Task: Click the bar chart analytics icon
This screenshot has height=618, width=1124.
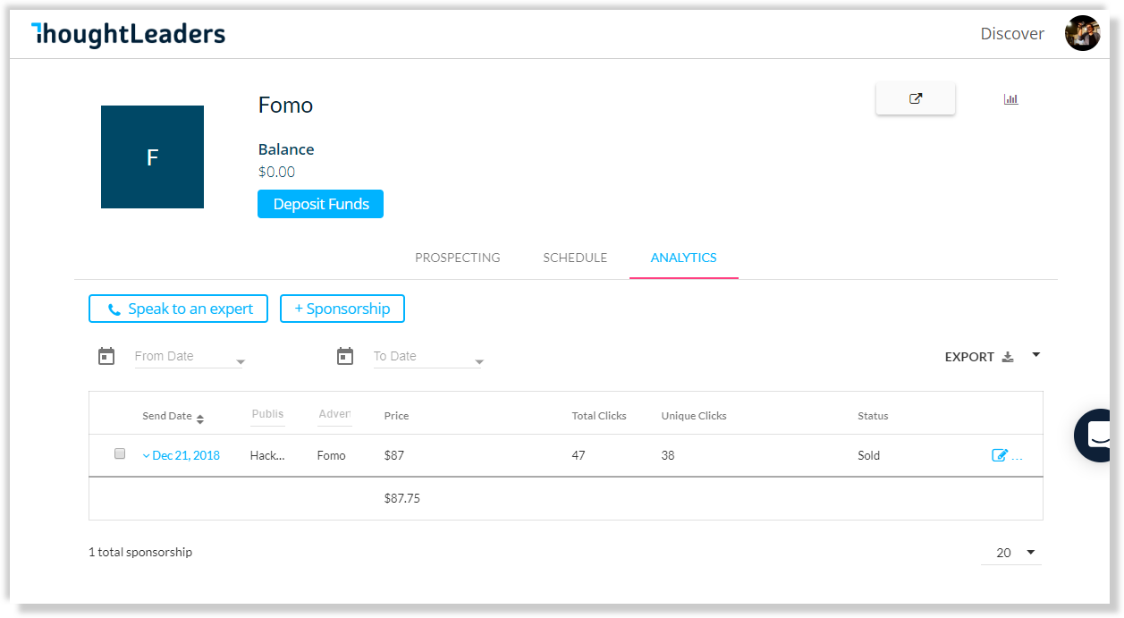Action: tap(1010, 99)
